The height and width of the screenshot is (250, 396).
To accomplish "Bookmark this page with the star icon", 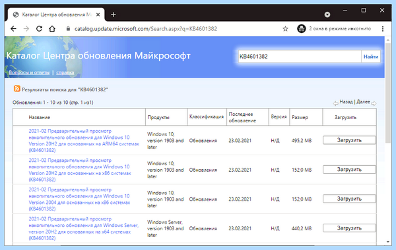I will [285, 29].
